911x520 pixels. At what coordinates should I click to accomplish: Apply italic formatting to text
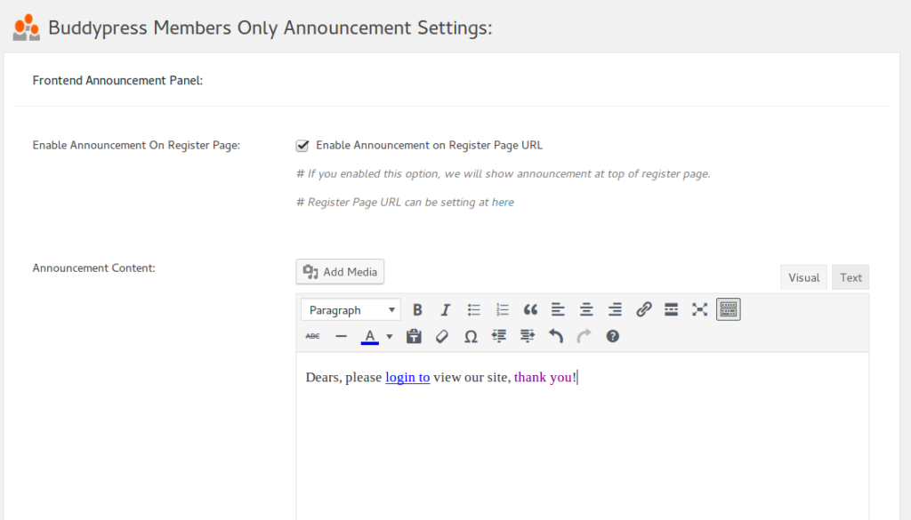tap(446, 309)
